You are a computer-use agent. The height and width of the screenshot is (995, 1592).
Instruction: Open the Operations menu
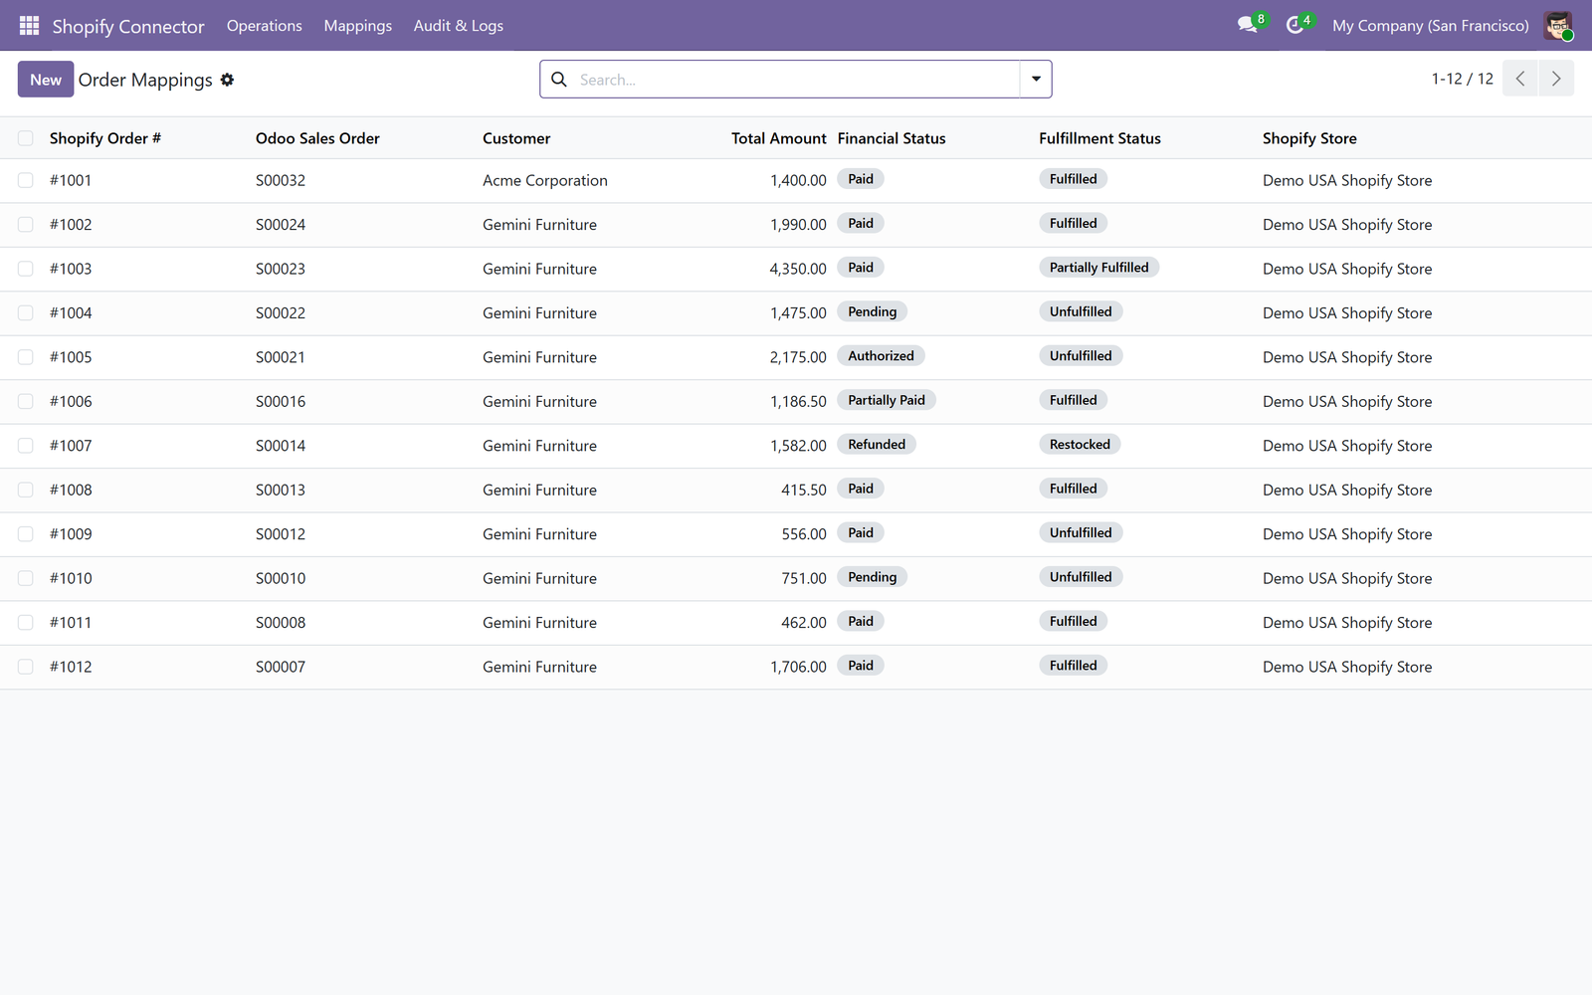(264, 26)
